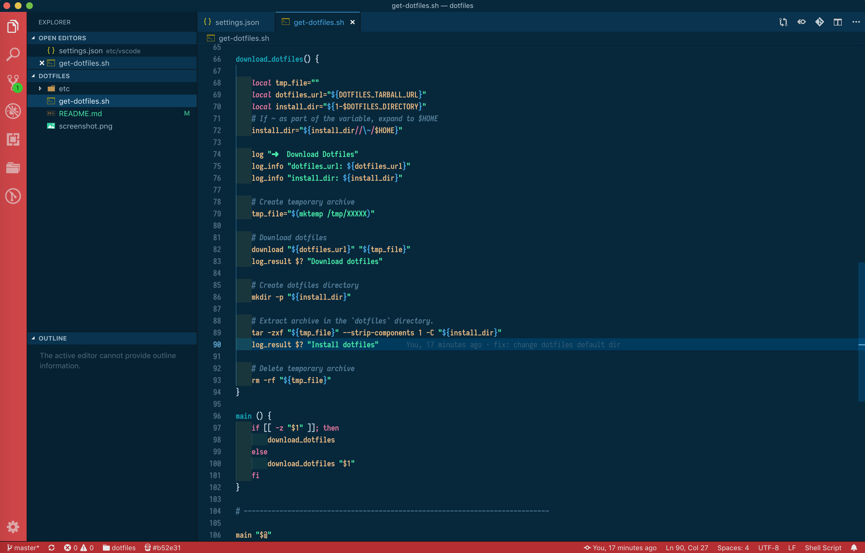865x553 pixels.
Task: Expand the etc folder
Action: (x=64, y=89)
